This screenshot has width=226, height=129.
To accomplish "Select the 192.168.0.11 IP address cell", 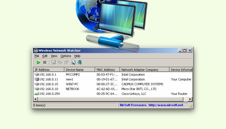I will pos(48,79).
